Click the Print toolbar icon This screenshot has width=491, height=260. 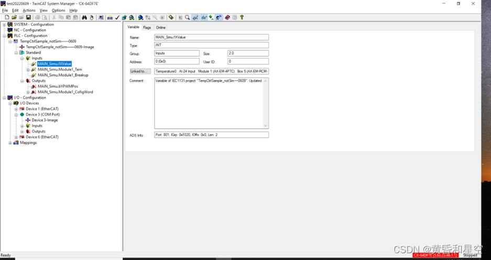pos(38,17)
